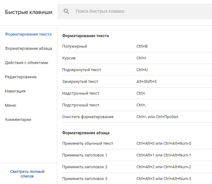Go to Действия с объектами section
The width and height of the screenshot is (212, 184).
tap(27, 63)
